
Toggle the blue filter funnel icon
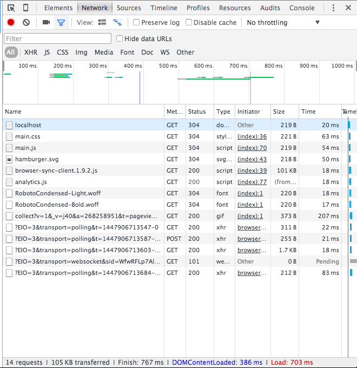(x=61, y=23)
